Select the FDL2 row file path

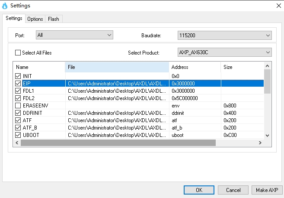[x=117, y=98]
